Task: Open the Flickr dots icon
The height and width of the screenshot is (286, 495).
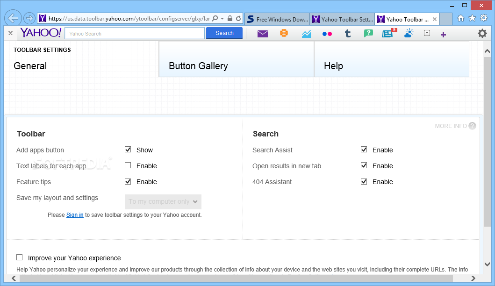Action: (327, 34)
